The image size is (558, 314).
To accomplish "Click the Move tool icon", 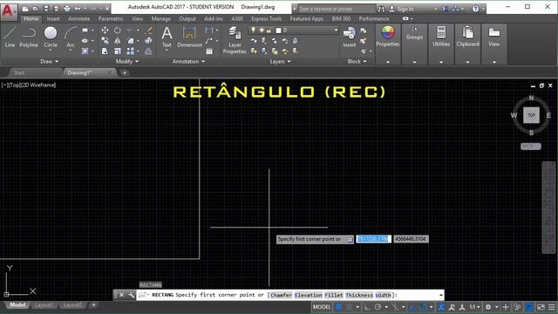I will pyautogui.click(x=105, y=31).
